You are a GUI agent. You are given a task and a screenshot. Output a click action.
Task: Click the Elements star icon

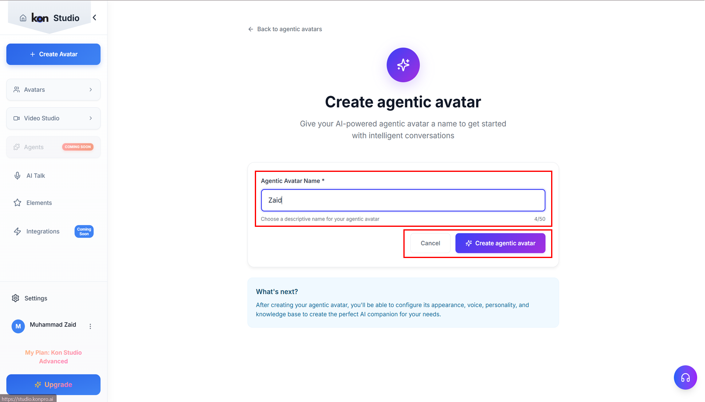pyautogui.click(x=17, y=203)
